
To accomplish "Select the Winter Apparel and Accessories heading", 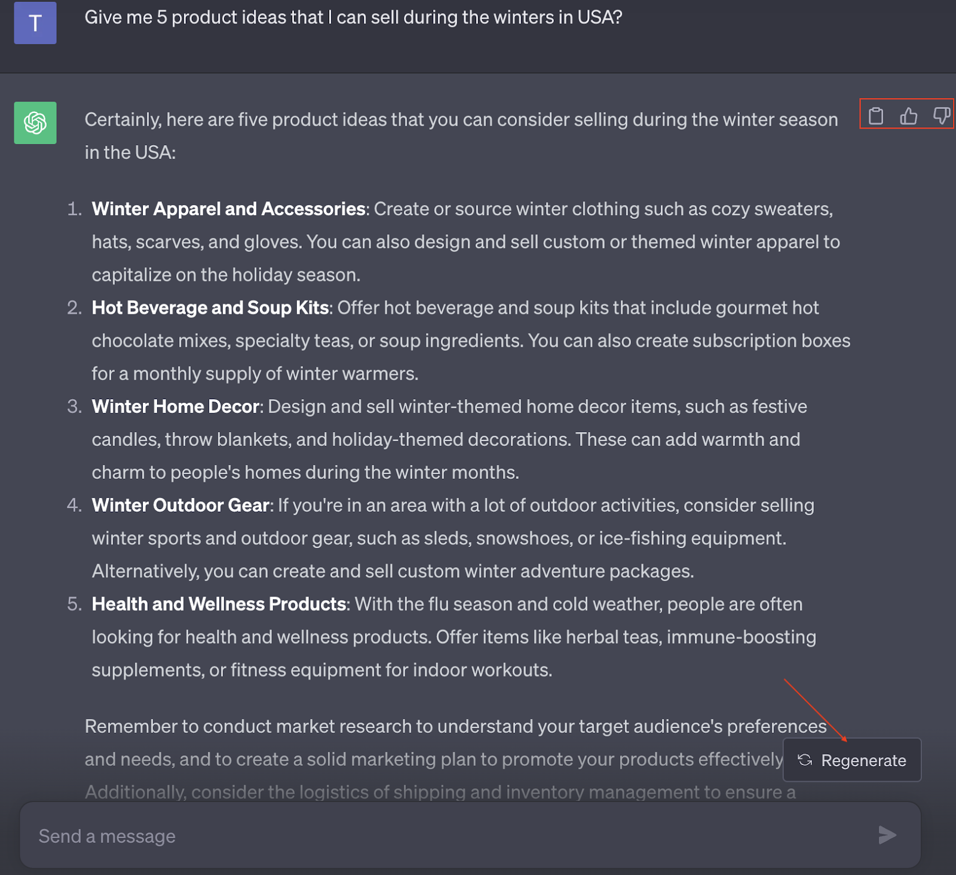I will pyautogui.click(x=228, y=209).
